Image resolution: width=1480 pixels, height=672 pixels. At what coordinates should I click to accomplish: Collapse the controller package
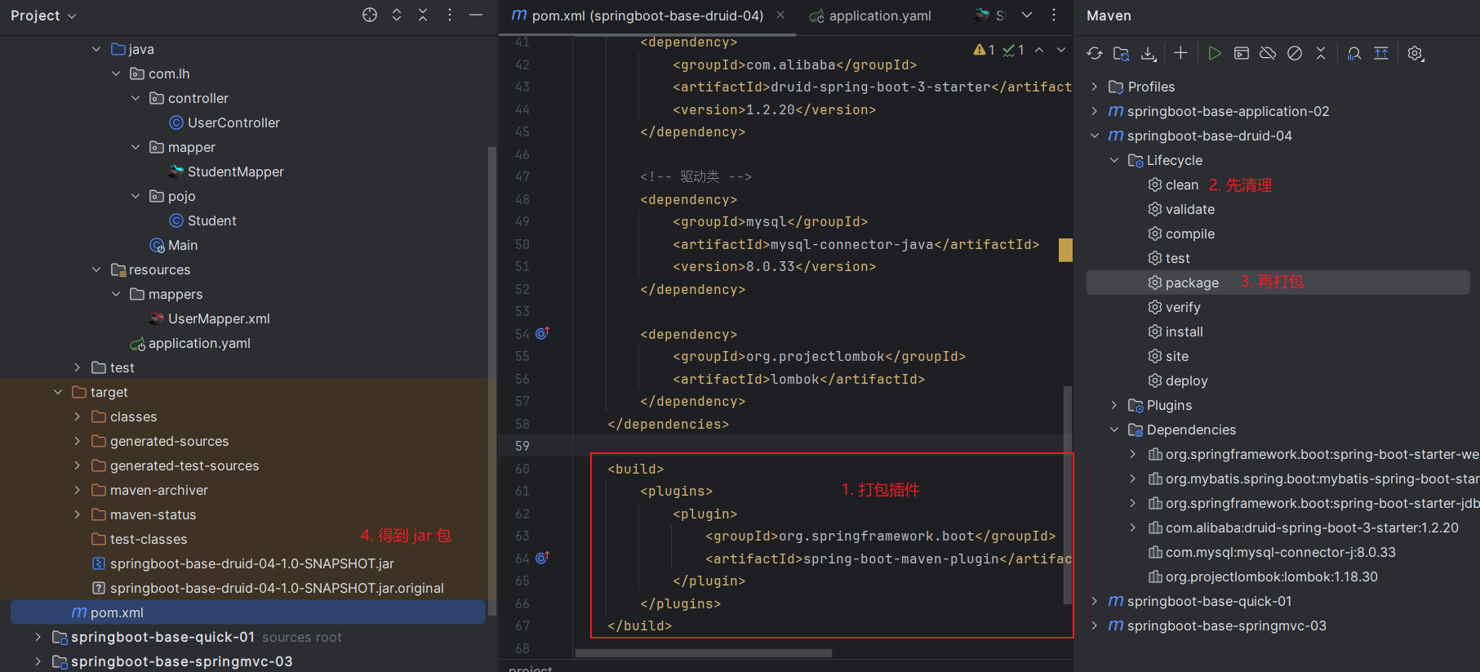coord(136,98)
